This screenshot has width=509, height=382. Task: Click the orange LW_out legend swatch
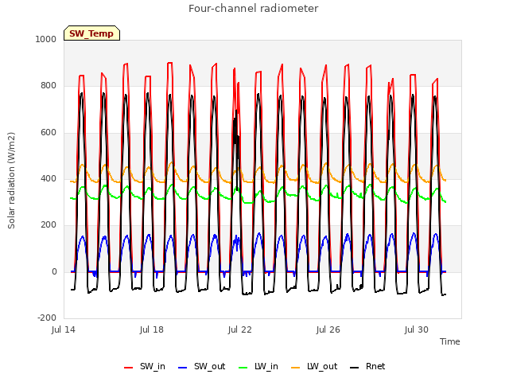pos(296,368)
